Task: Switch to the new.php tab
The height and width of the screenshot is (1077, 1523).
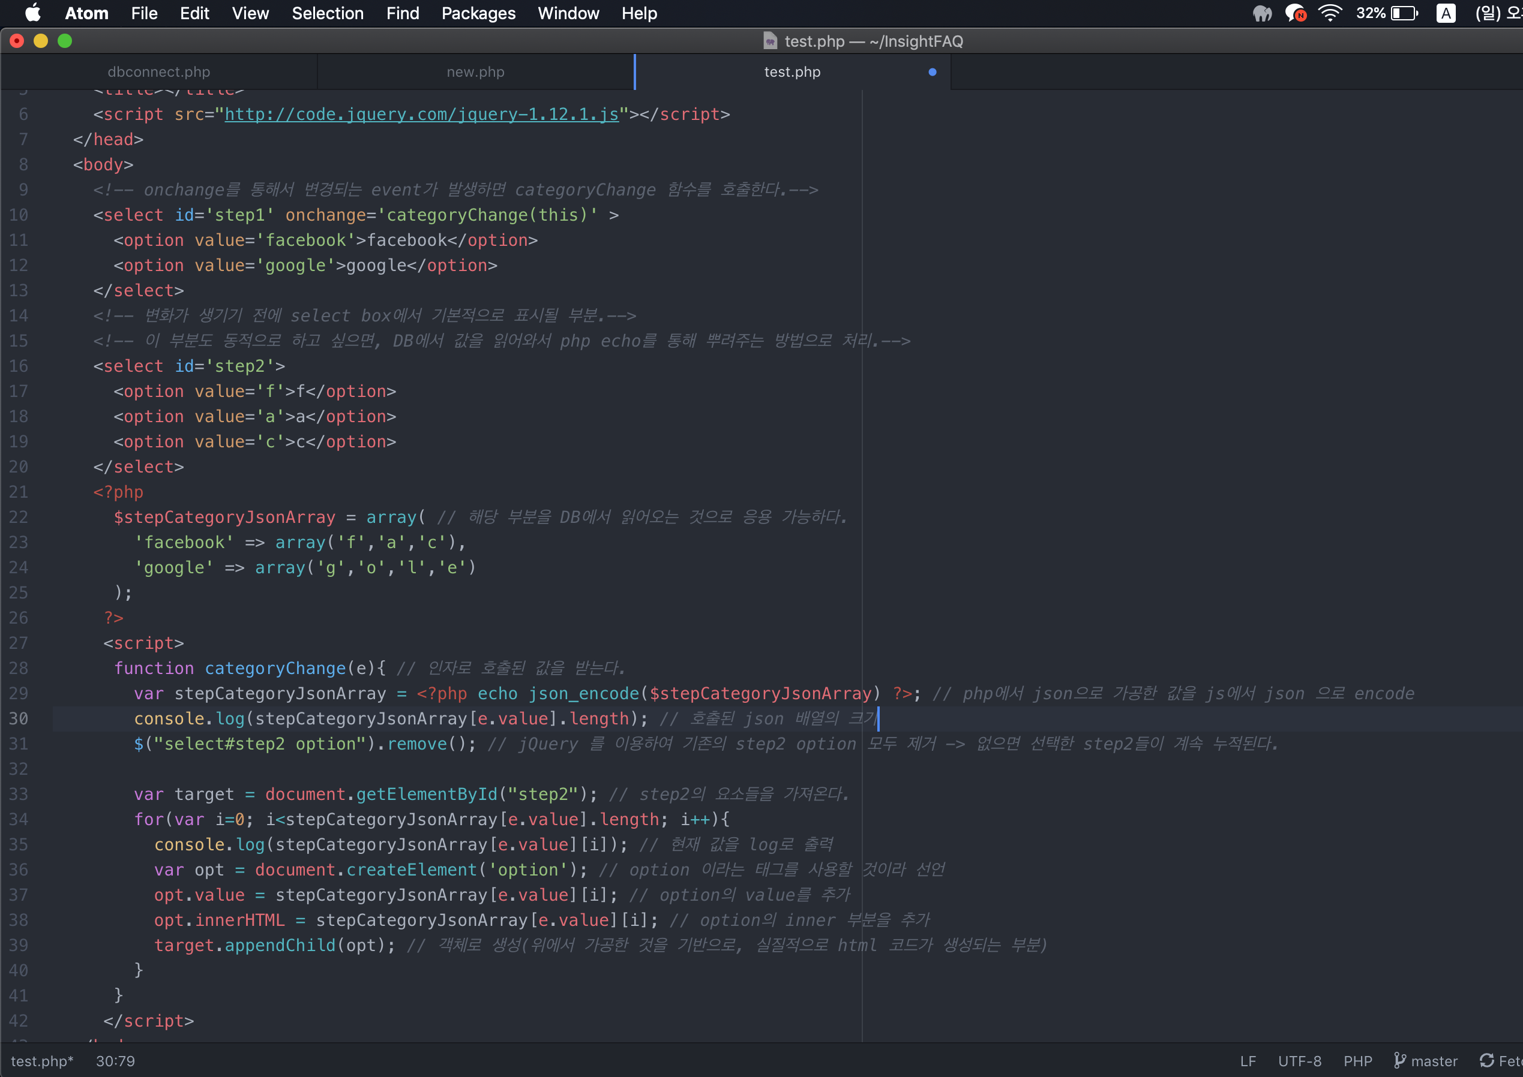Action: (475, 71)
